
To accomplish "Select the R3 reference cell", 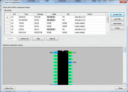I will click(14, 33).
